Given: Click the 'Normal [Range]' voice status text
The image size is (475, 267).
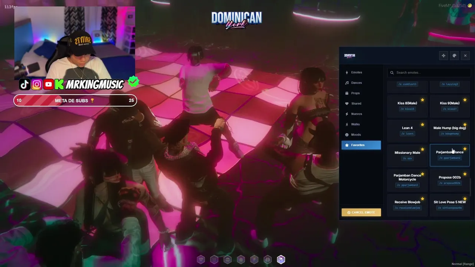Looking at the screenshot, I should coord(462,264).
